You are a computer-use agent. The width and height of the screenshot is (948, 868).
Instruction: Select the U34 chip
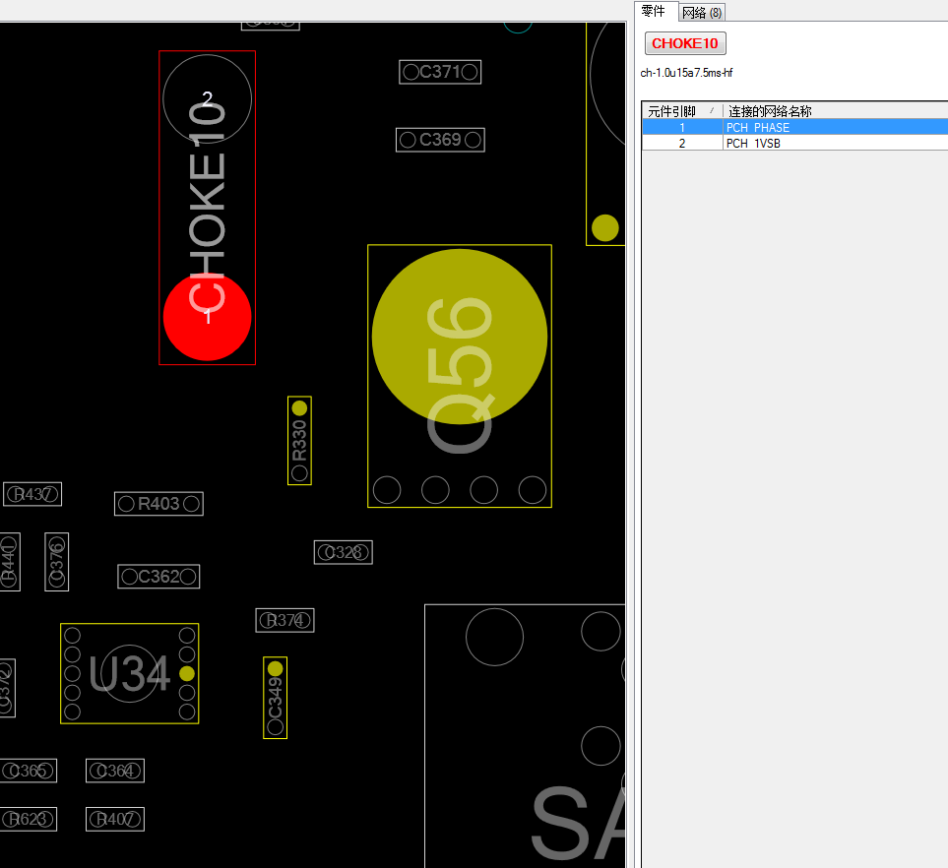(x=129, y=673)
